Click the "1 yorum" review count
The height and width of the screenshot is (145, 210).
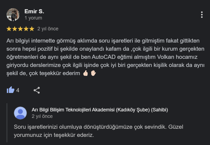(33, 18)
